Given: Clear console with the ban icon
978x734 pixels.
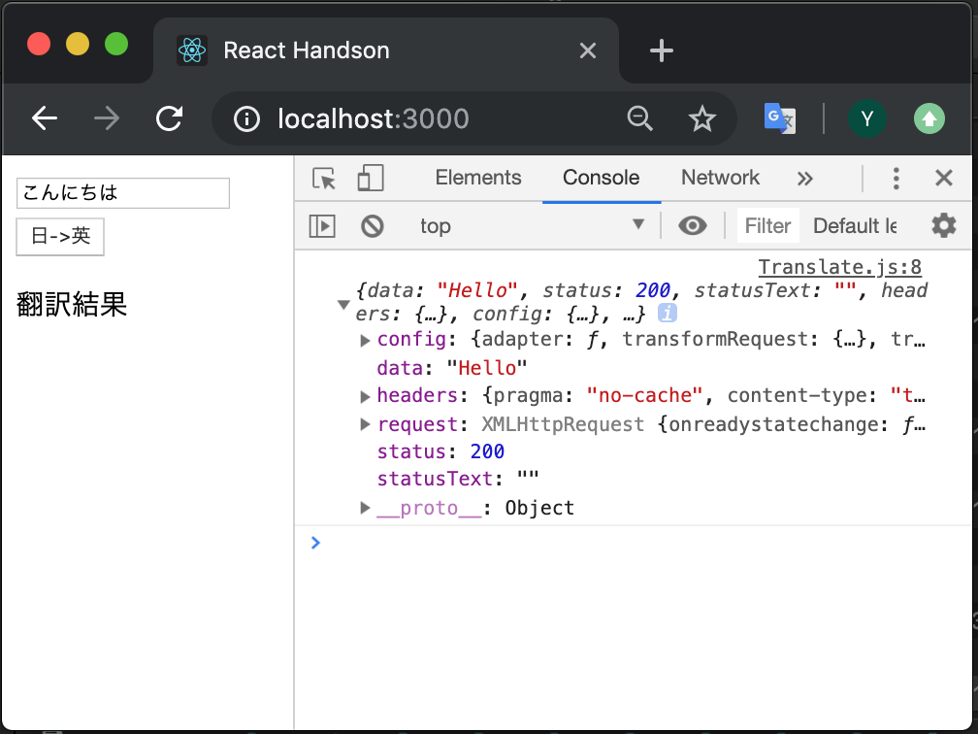Looking at the screenshot, I should tap(373, 226).
